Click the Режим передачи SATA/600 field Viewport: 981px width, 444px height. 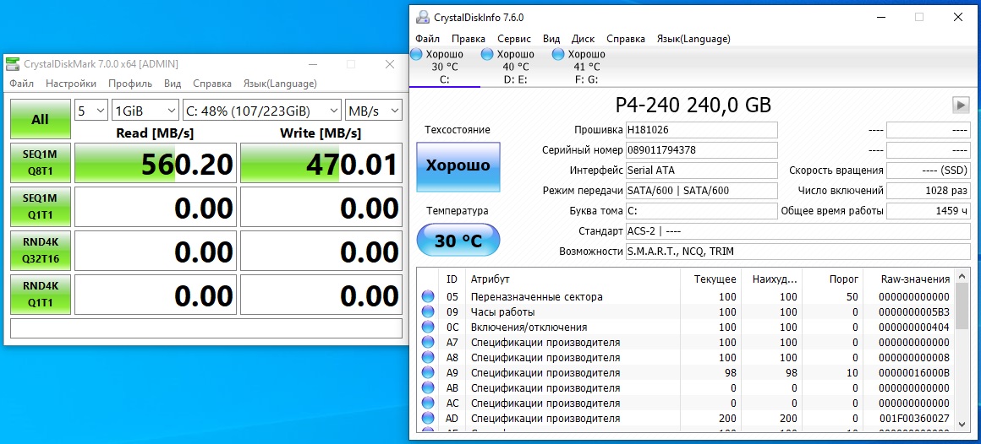[701, 191]
